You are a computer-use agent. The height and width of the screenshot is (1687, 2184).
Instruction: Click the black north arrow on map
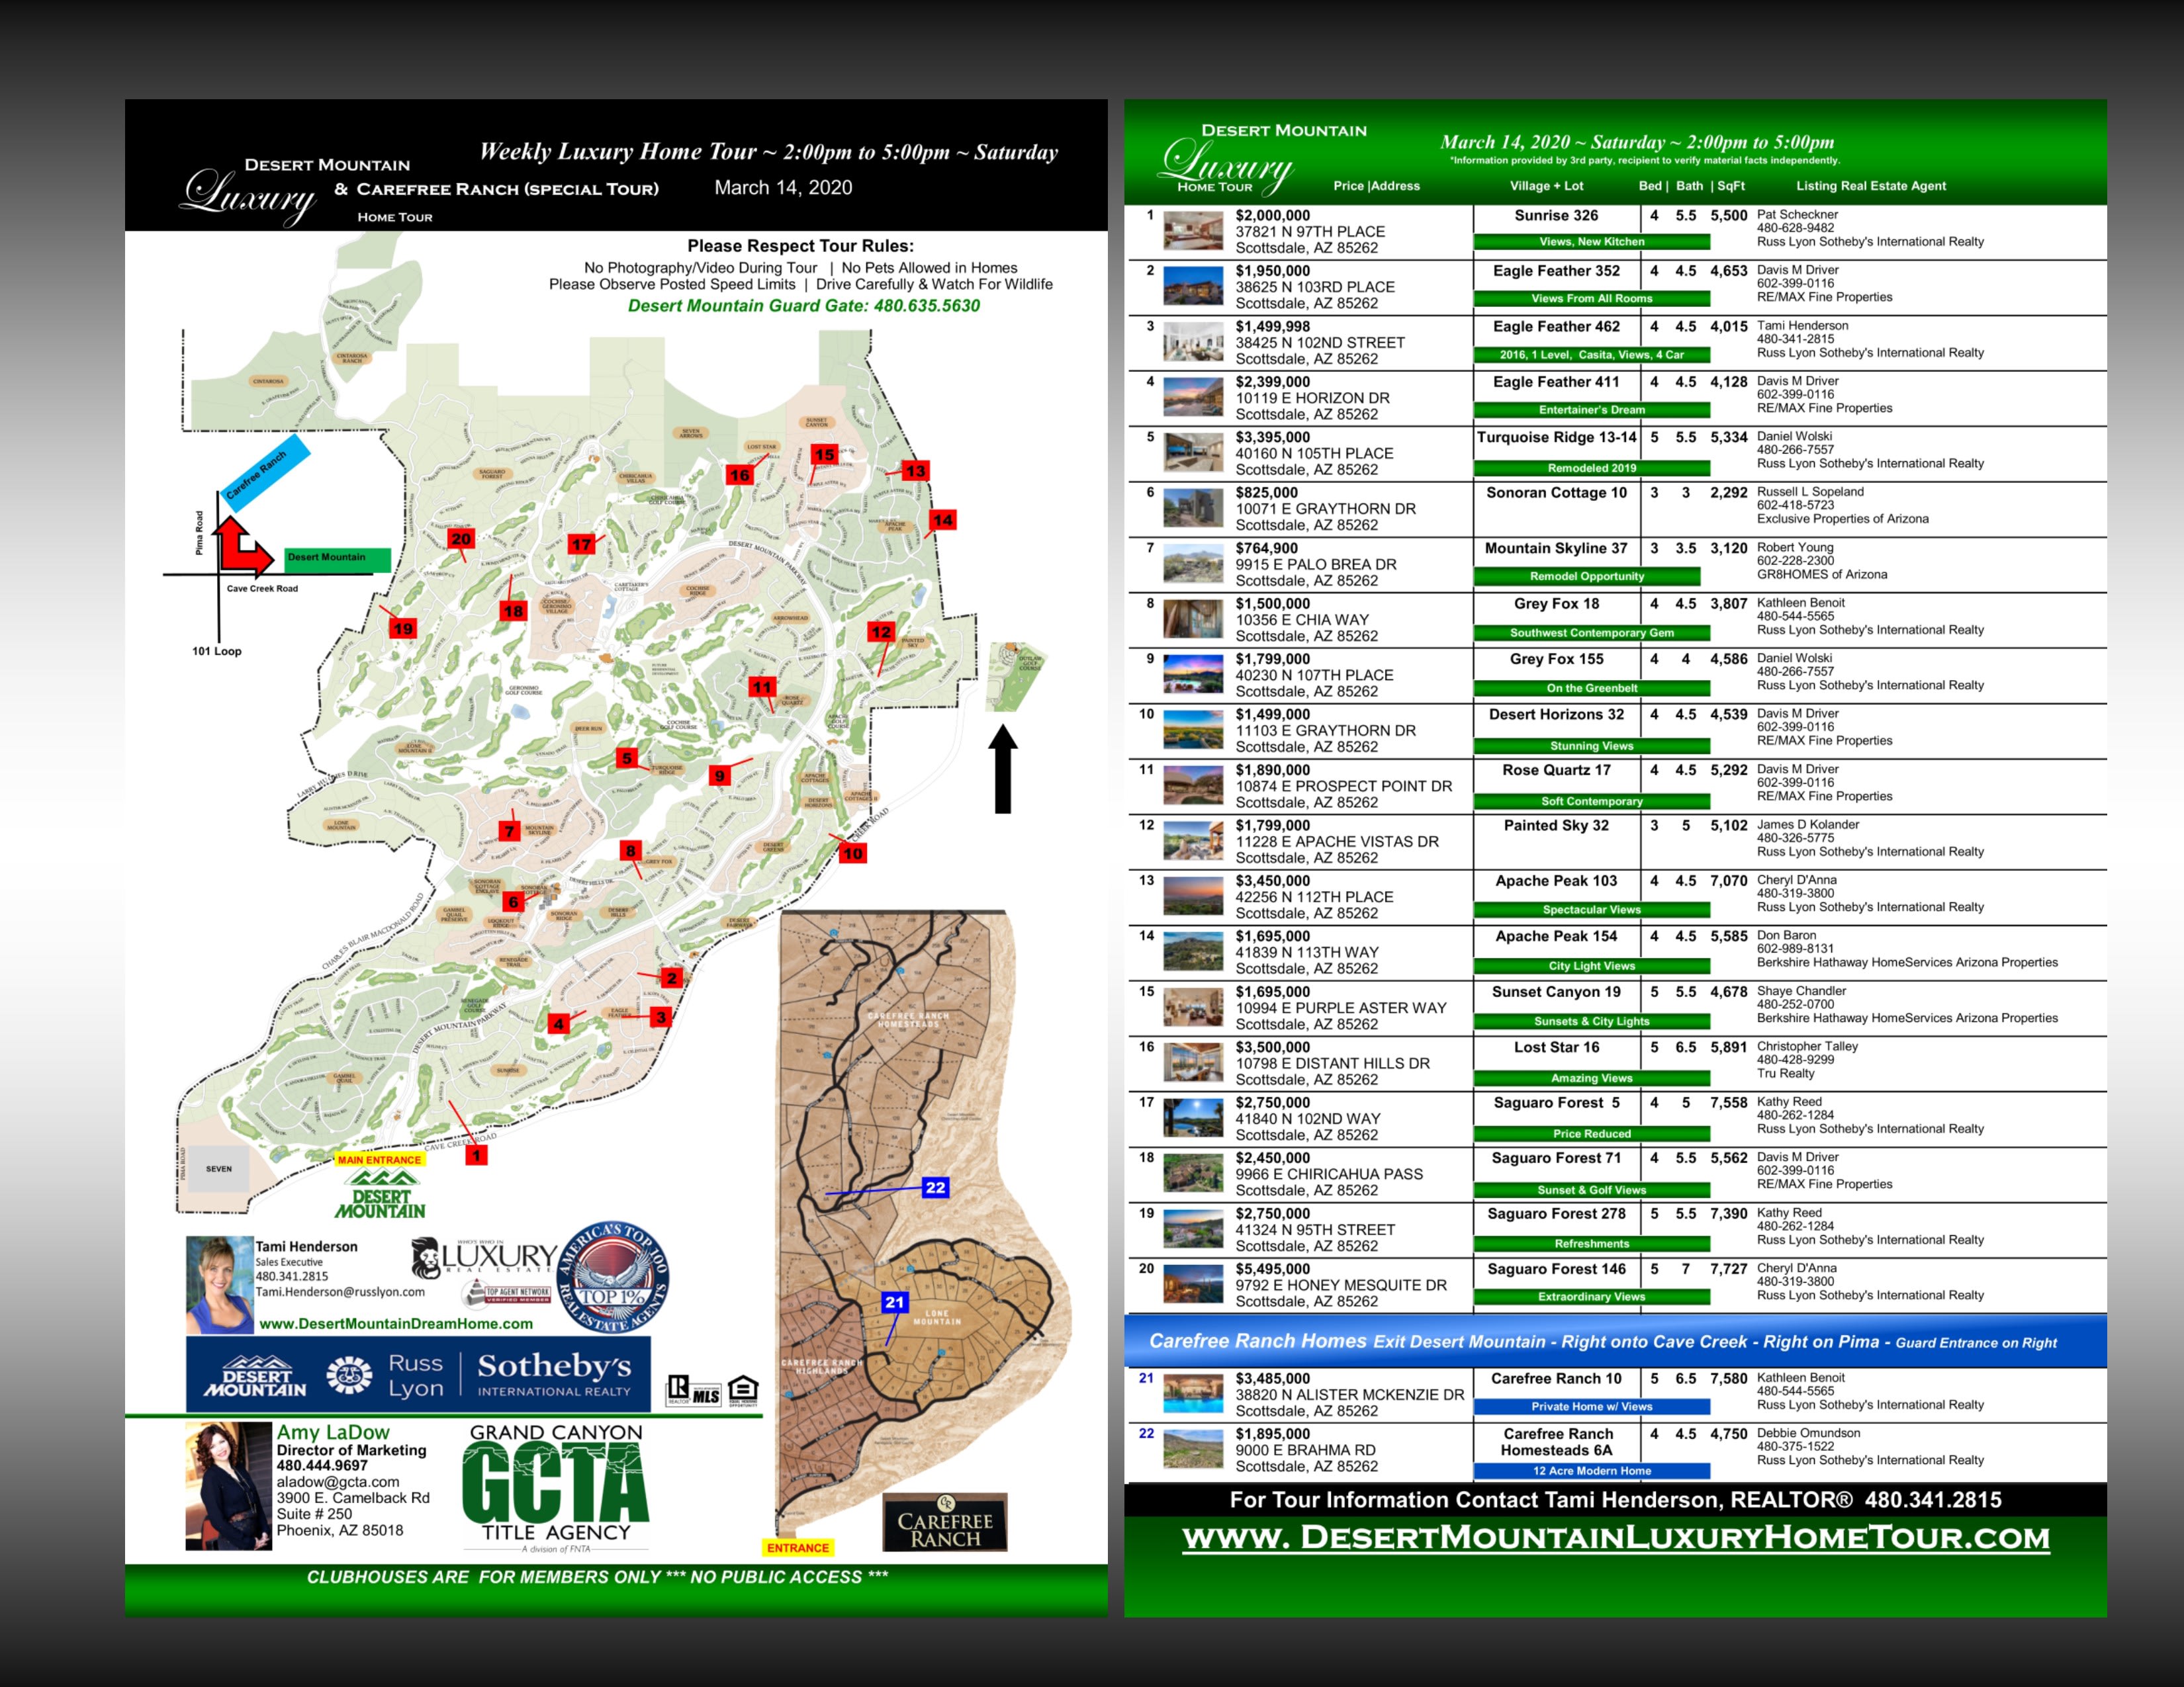point(1003,769)
